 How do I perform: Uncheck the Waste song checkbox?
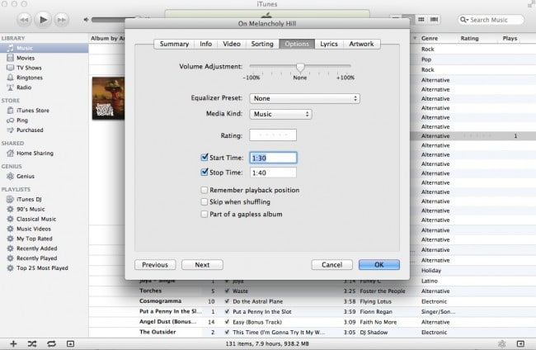click(227, 291)
